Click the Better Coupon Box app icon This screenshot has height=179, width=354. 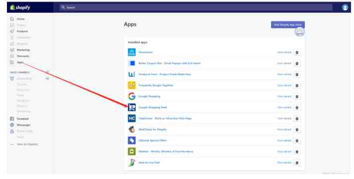(x=132, y=63)
